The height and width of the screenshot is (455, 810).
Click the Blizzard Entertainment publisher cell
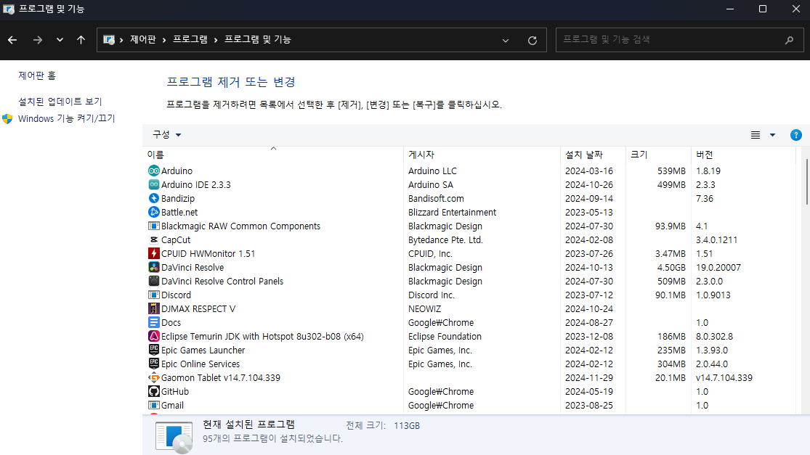pyautogui.click(x=452, y=212)
